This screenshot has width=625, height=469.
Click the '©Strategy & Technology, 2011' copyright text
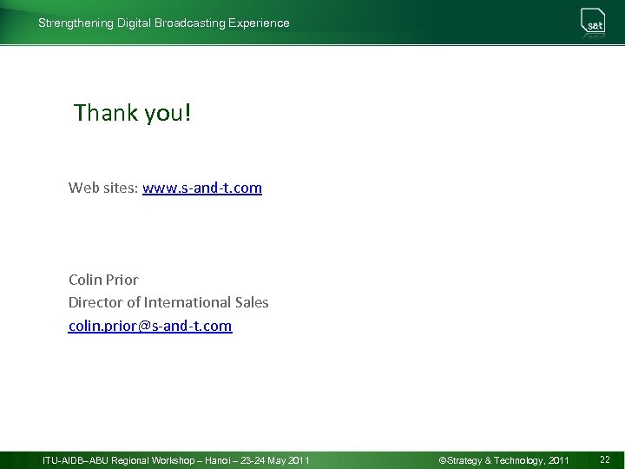pyautogui.click(x=503, y=460)
